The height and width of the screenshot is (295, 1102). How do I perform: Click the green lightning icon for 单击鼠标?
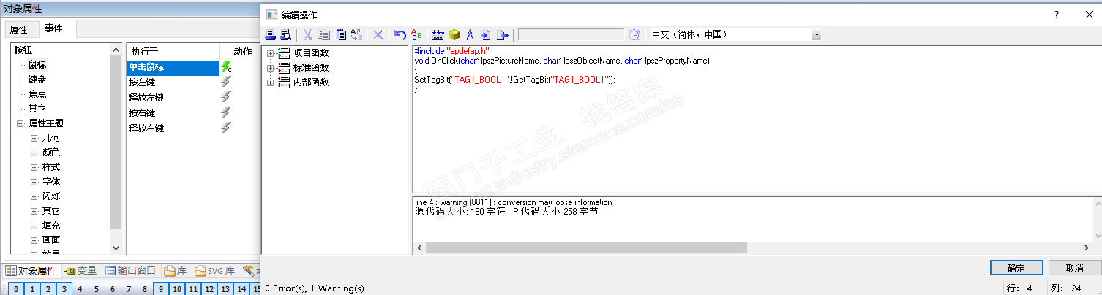[226, 67]
